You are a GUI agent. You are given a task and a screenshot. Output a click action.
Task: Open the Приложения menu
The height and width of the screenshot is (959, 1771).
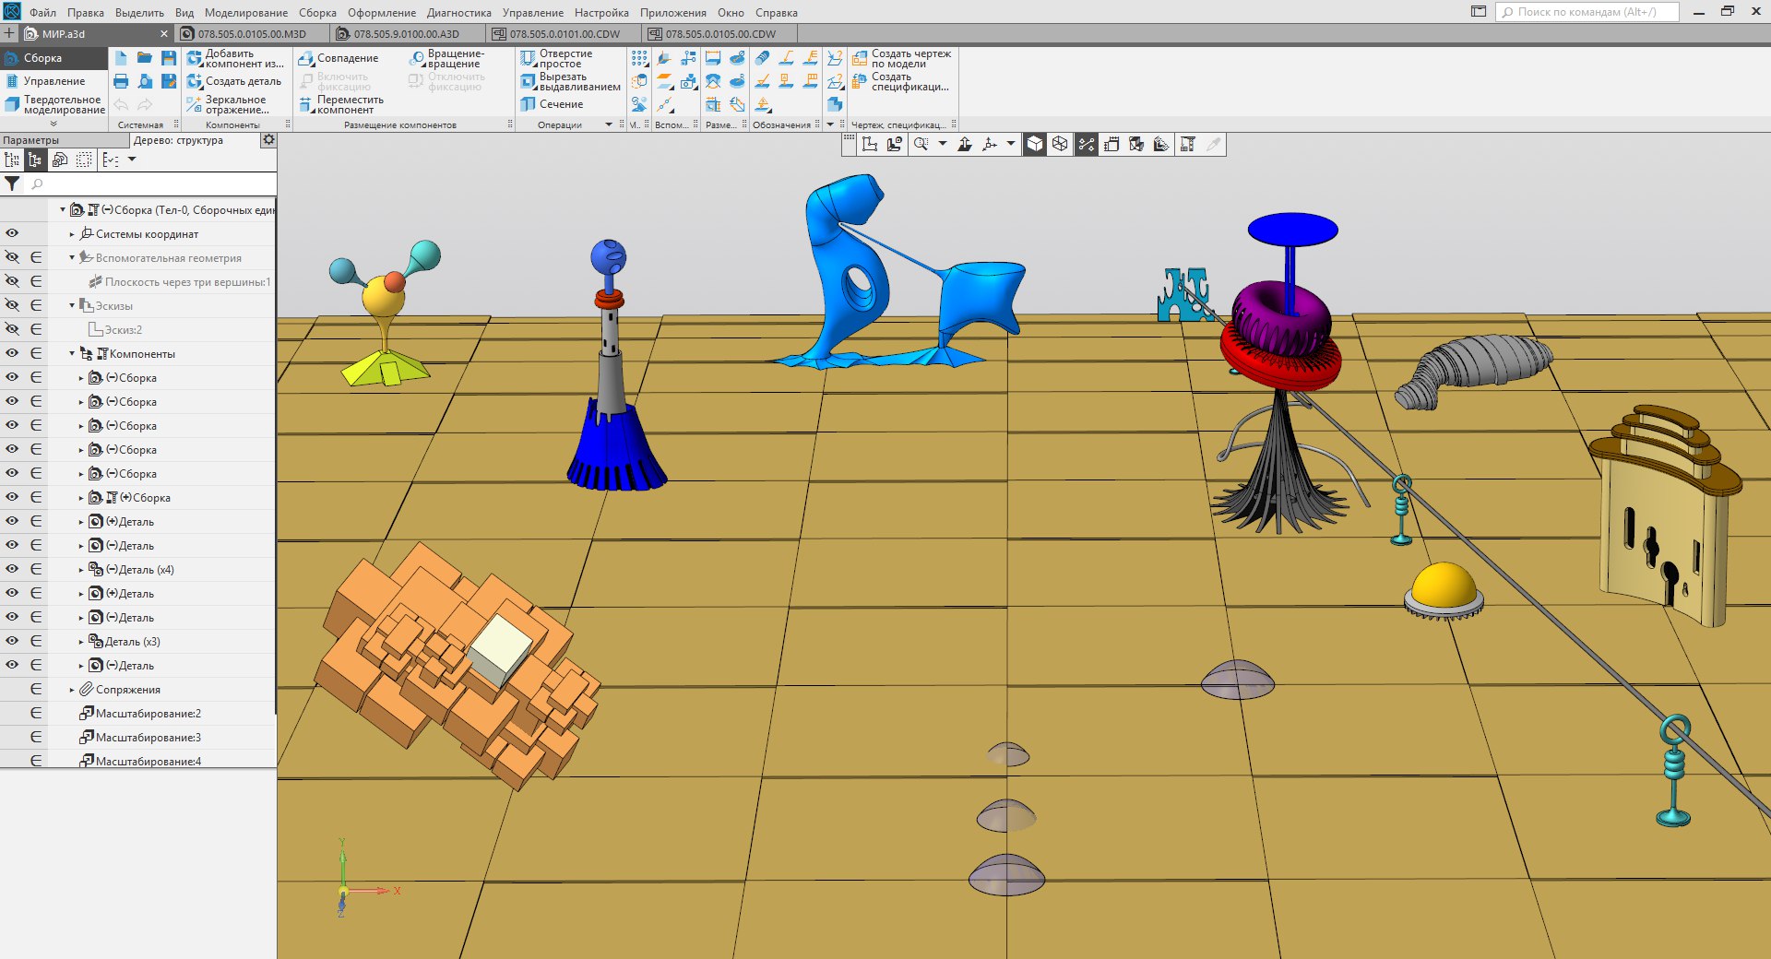673,13
